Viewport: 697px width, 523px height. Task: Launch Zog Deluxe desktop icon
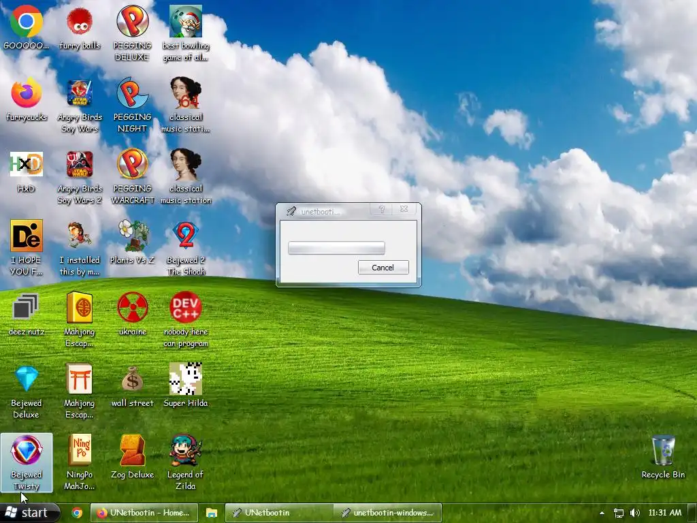click(133, 457)
